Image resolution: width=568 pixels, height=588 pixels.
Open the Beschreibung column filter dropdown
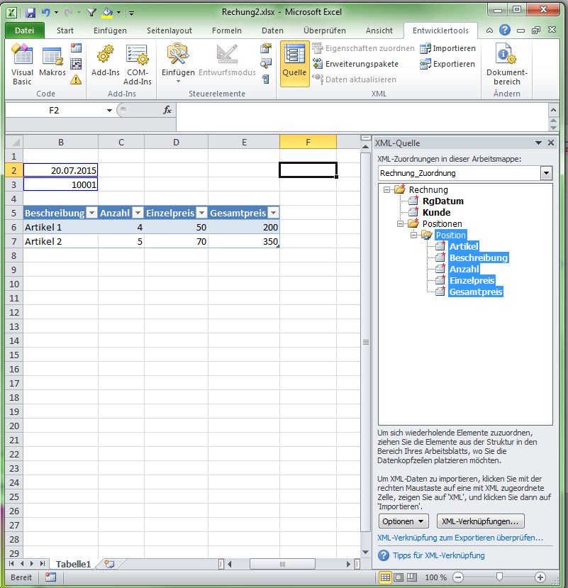[x=92, y=213]
